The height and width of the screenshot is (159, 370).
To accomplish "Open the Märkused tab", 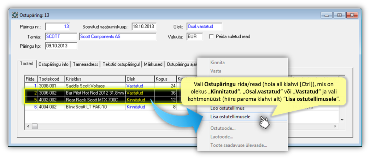I will pos(153,64).
